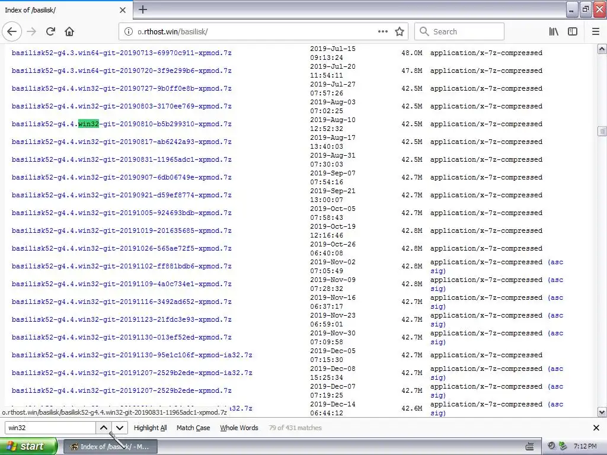Go back to the previous page

[x=12, y=32]
